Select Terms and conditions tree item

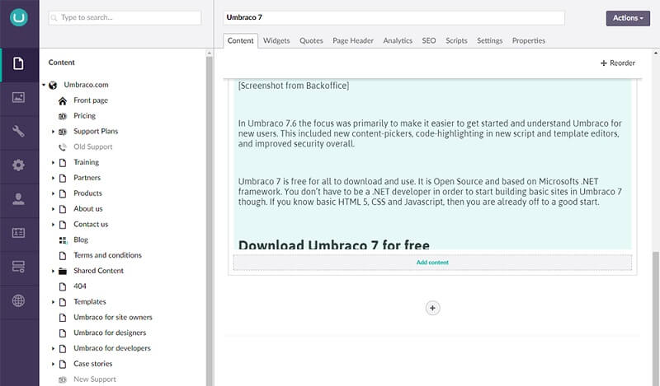tap(107, 255)
